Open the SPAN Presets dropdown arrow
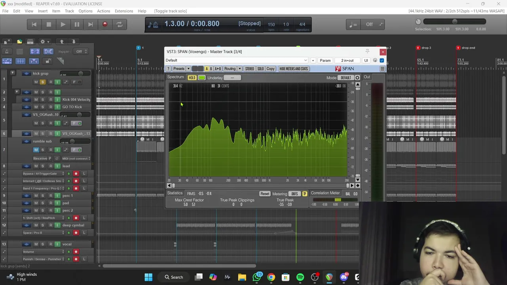 pyautogui.click(x=188, y=69)
